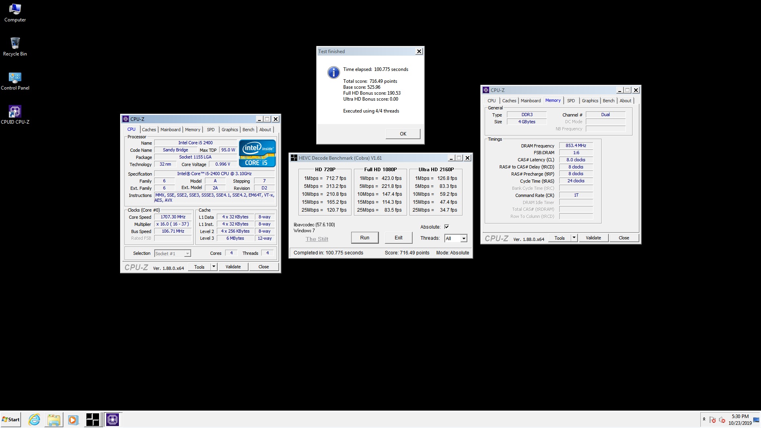Click CPU-Z title icon in Memory window

(486, 90)
